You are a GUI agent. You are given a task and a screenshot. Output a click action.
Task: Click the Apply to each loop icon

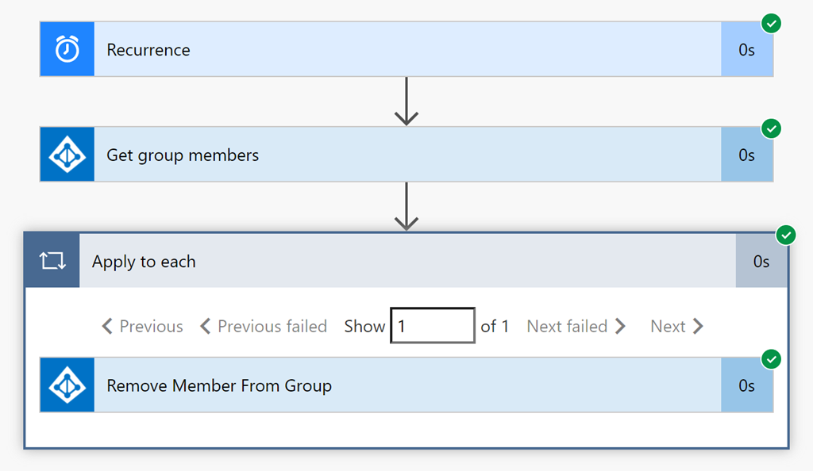(x=52, y=261)
